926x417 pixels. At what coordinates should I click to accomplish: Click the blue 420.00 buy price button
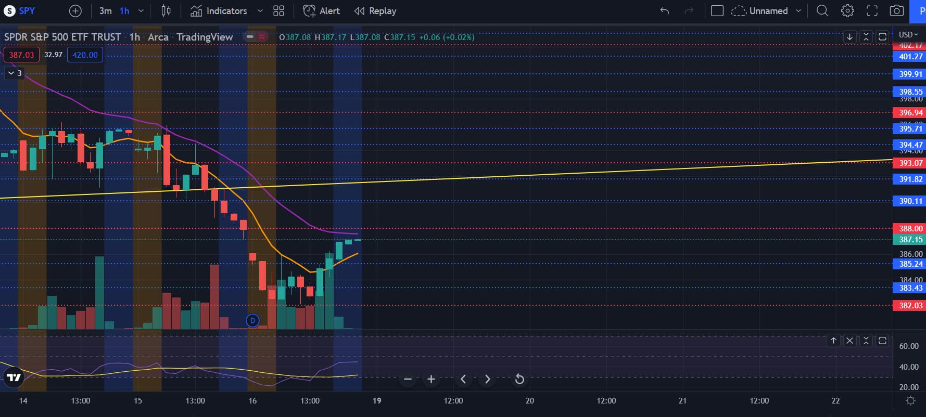click(x=85, y=55)
